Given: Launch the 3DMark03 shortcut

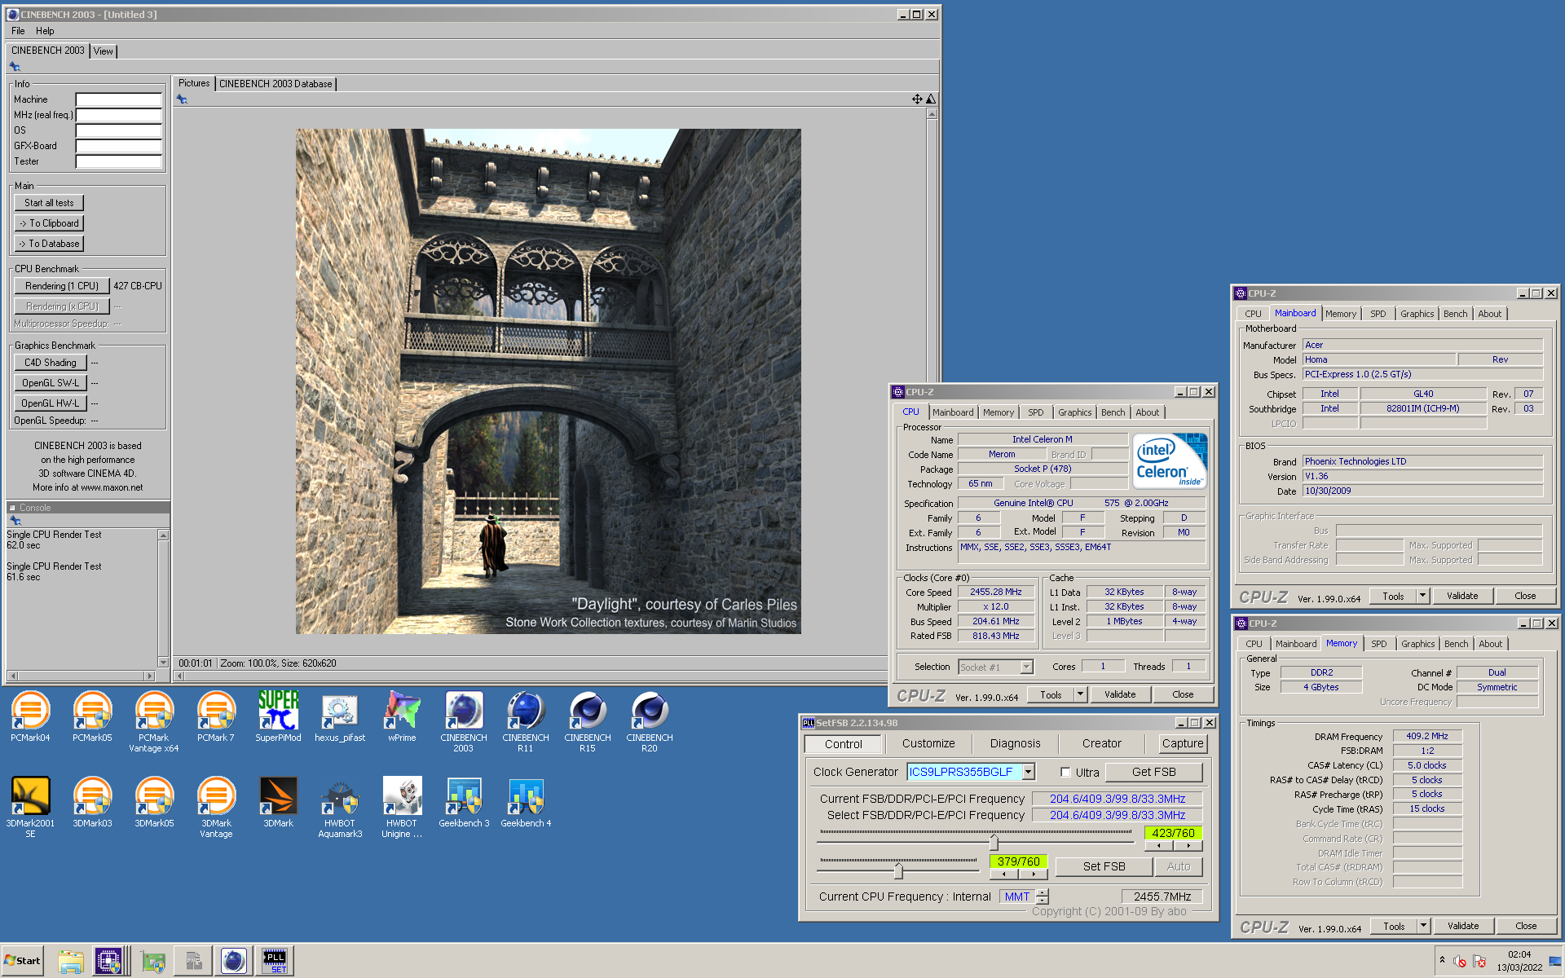Looking at the screenshot, I should [x=92, y=802].
